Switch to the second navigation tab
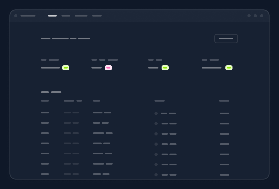This screenshot has width=279, height=189. (x=66, y=16)
